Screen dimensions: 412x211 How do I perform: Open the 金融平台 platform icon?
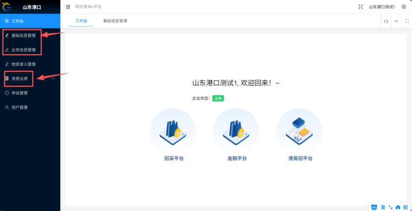[236, 132]
